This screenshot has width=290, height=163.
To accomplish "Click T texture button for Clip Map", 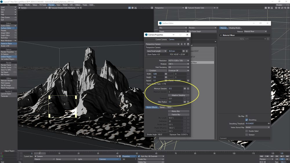I will coord(246,116).
